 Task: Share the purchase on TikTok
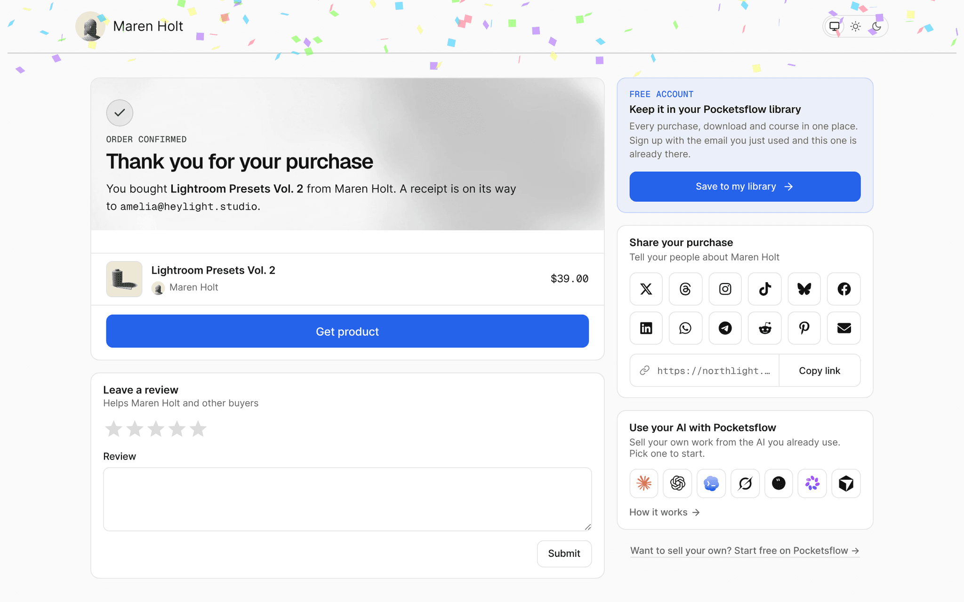pos(765,289)
